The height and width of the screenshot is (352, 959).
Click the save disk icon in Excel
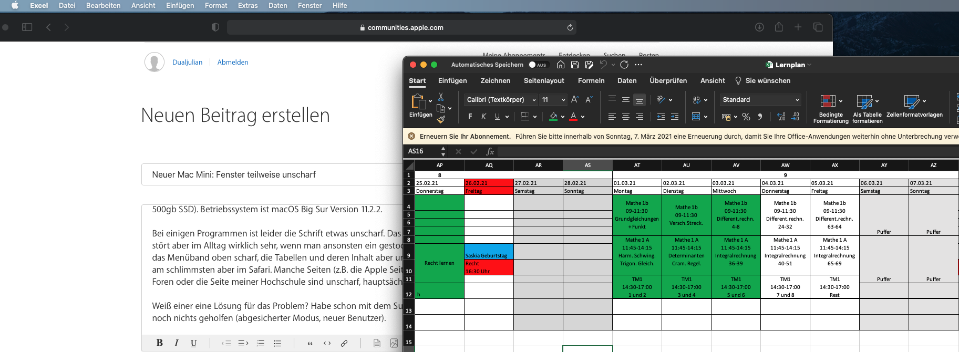(x=575, y=65)
